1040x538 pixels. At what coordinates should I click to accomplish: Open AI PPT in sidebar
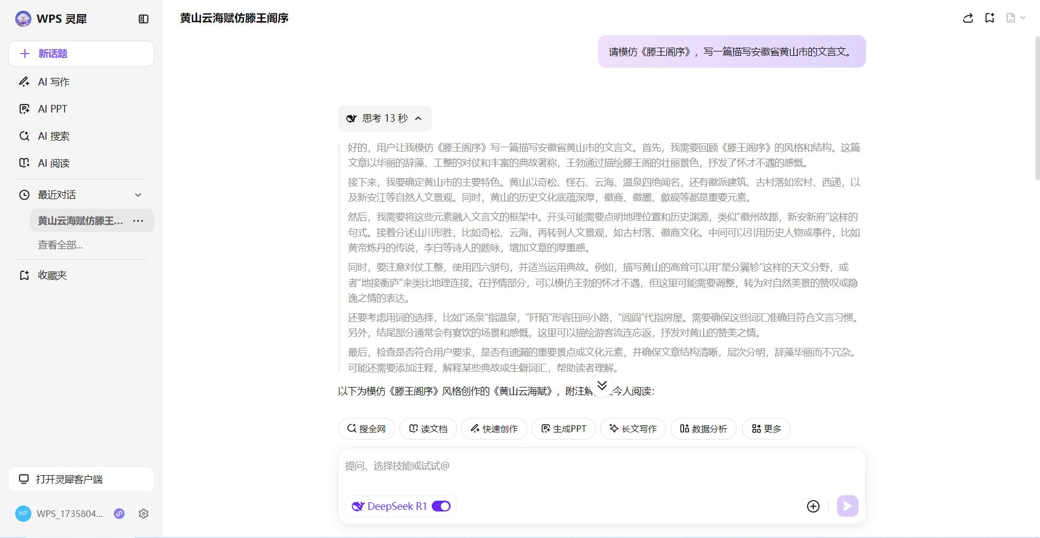tap(53, 109)
